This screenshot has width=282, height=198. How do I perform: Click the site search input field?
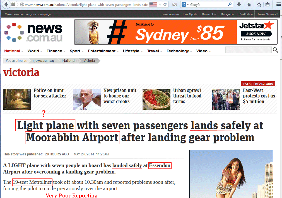248,50
